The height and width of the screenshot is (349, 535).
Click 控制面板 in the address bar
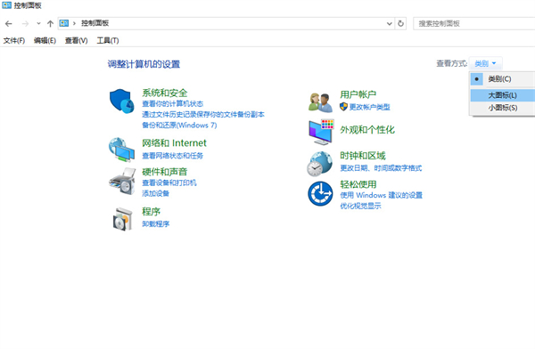(95, 23)
